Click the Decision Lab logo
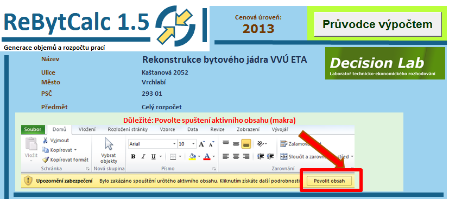This screenshot has width=449, height=199. (385, 63)
